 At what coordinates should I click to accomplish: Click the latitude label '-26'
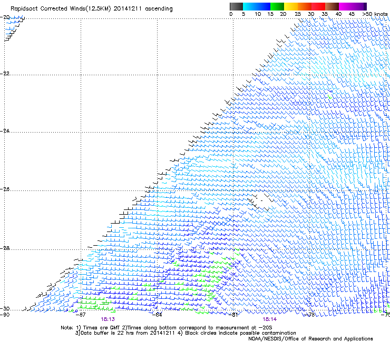click(x=5, y=189)
